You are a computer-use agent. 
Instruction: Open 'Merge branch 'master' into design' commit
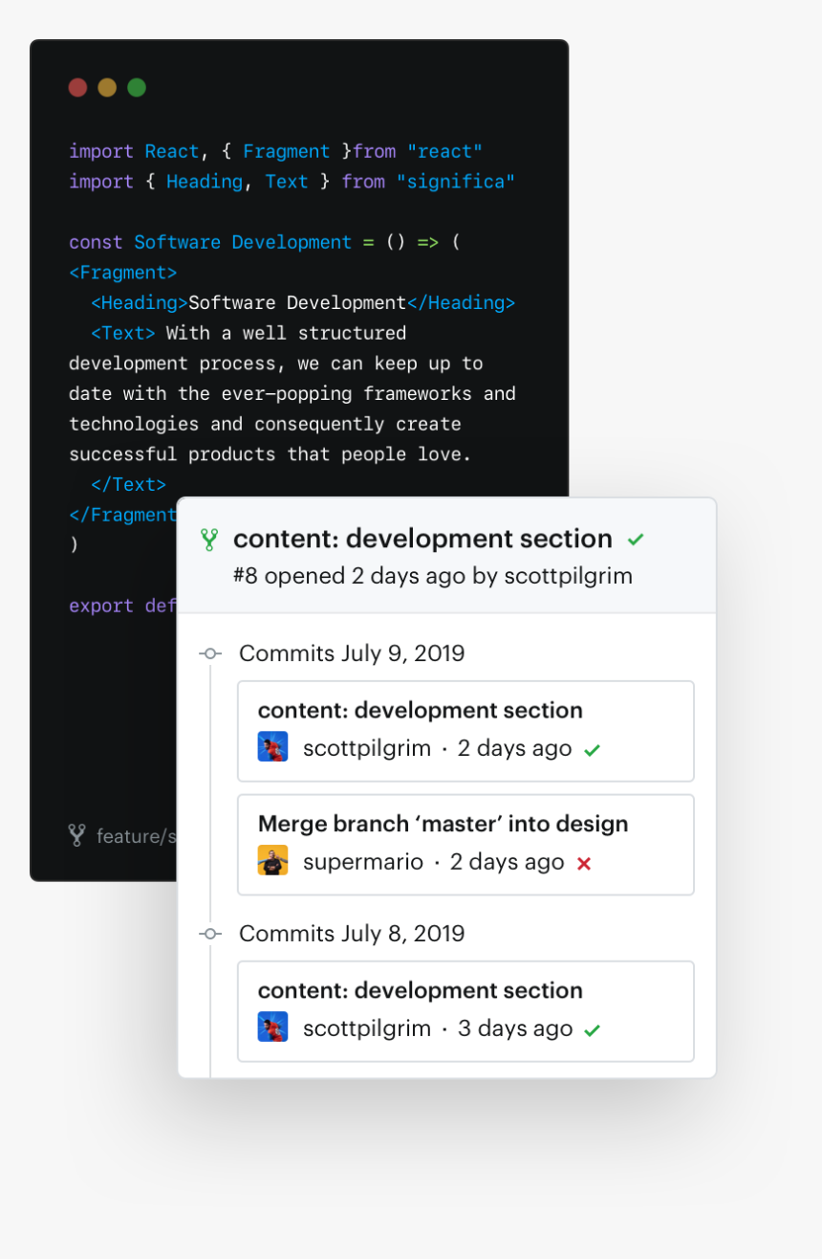[x=443, y=824]
